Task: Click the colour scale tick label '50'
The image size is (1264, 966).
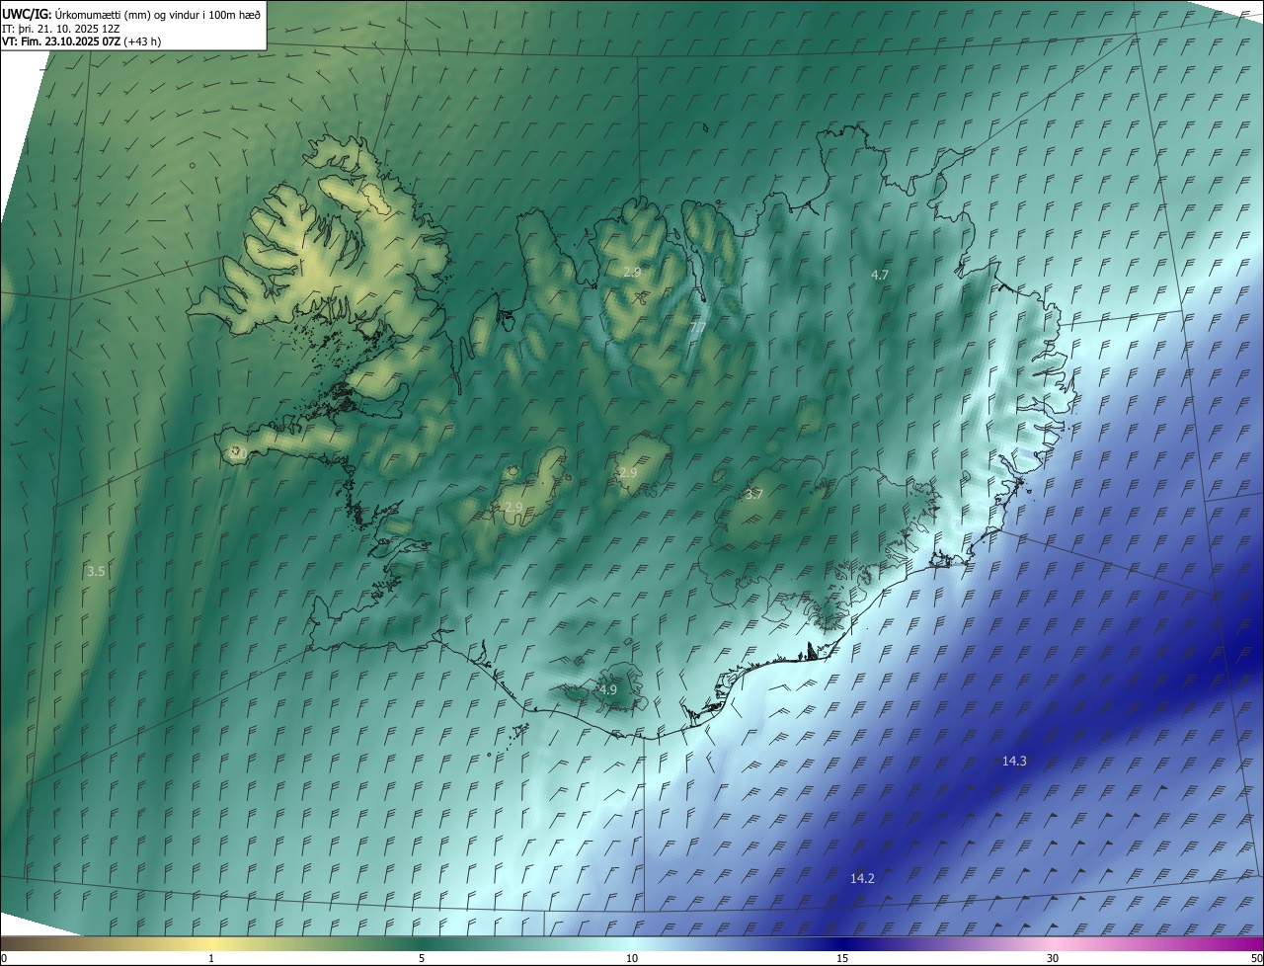Action: point(1256,958)
